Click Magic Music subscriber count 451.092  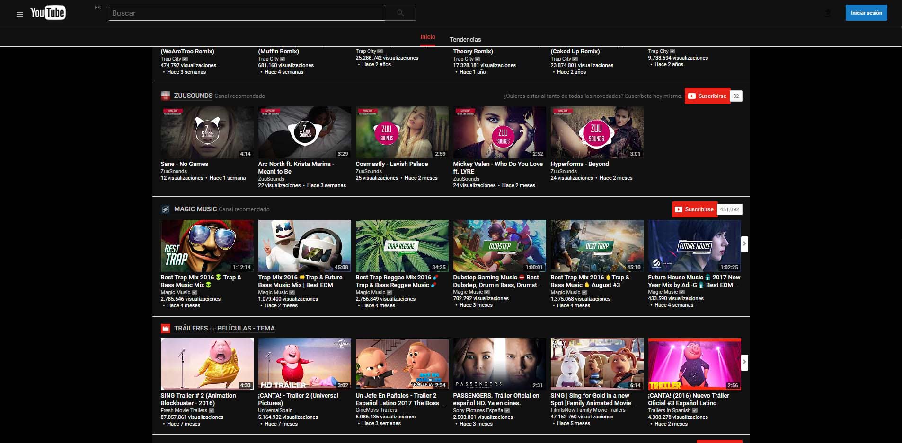[729, 209]
